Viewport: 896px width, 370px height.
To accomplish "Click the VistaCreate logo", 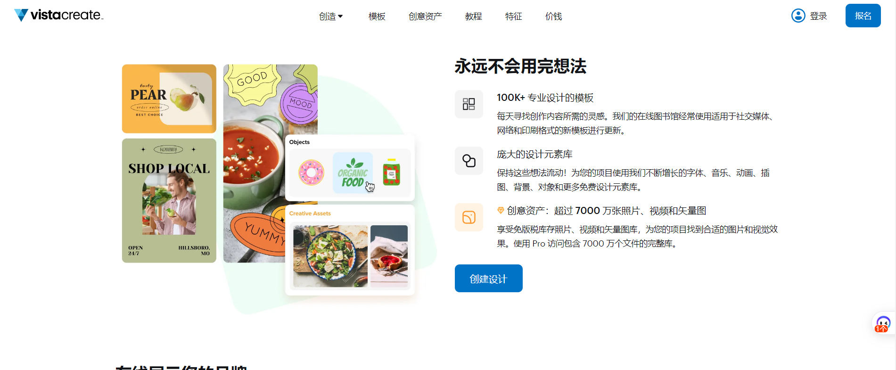I will [x=58, y=15].
